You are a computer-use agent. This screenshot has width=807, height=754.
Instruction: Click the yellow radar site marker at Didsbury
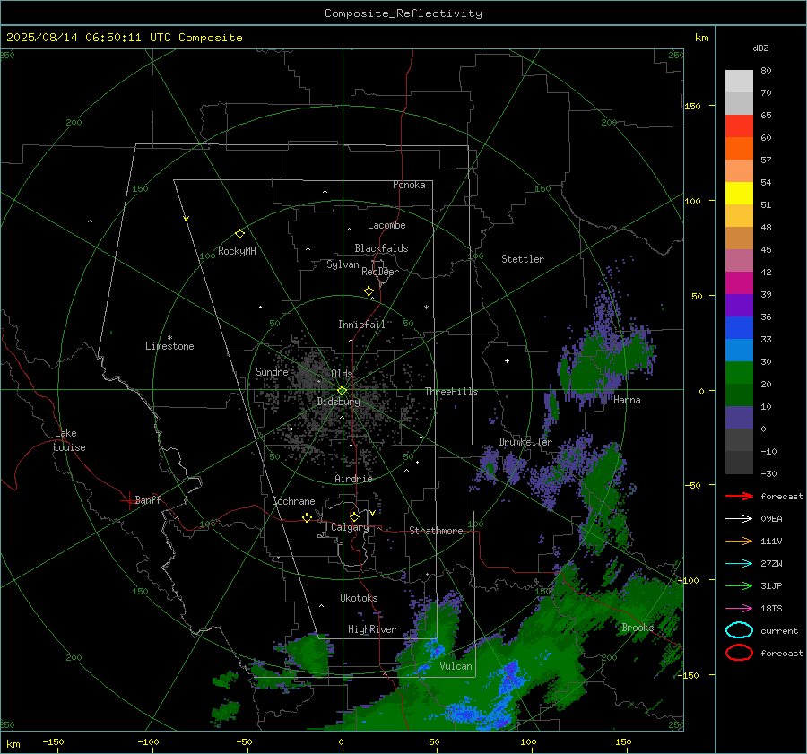coord(342,391)
